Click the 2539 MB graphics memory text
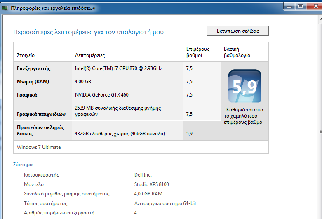 pos(118,111)
